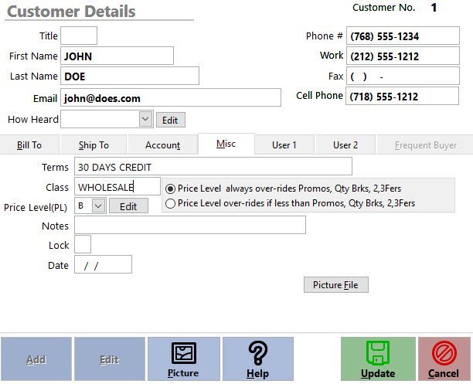Image resolution: width=473 pixels, height=384 pixels.
Task: Click the Last Name field with DOE
Action: 130,76
